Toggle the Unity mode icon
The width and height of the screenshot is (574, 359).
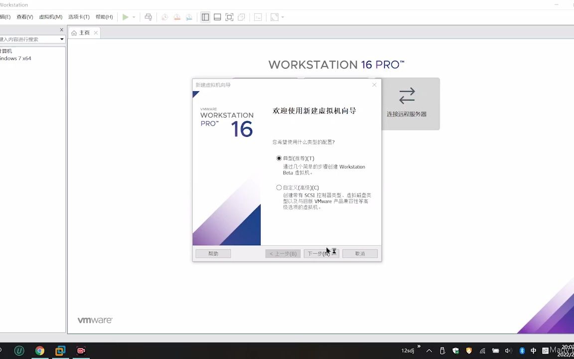(241, 16)
